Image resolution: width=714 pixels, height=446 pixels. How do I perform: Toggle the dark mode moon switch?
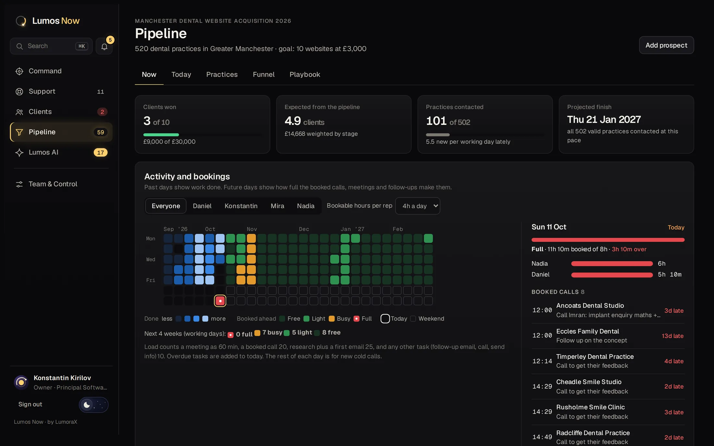[93, 404]
